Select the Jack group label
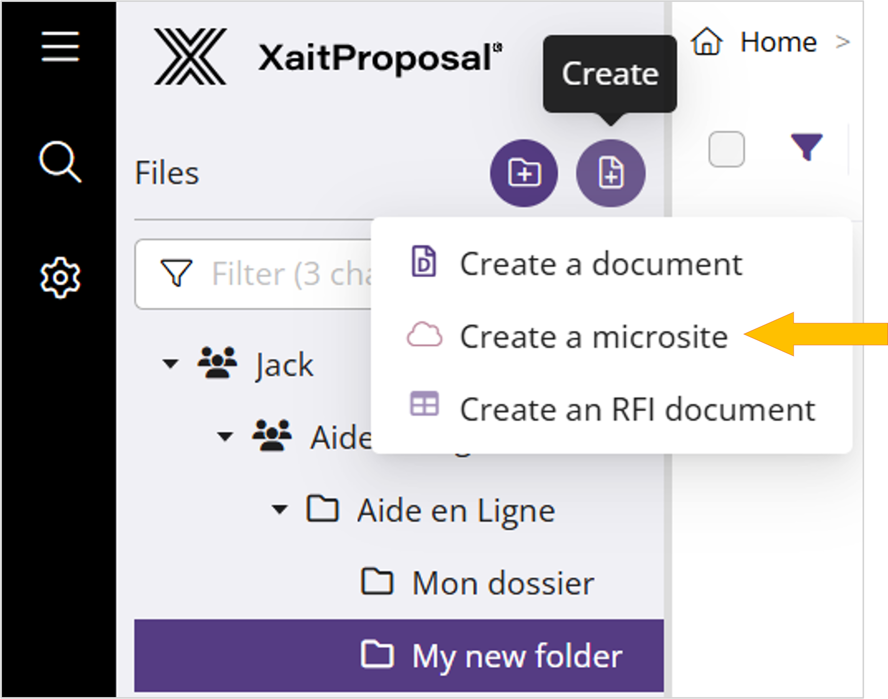The image size is (888, 699). [x=284, y=364]
